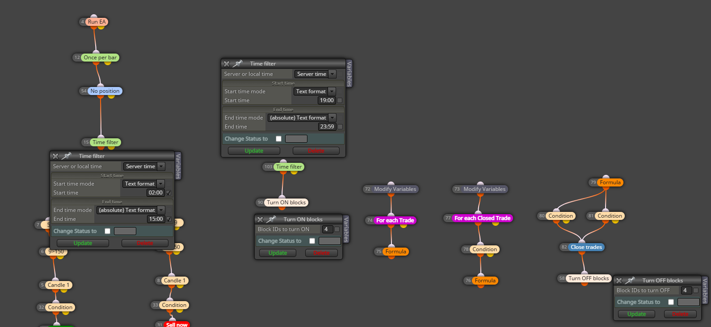Screen dimensions: 711x327
Task: Enable Change Status checkbox in 19:00 Time filter
Action: pos(278,139)
